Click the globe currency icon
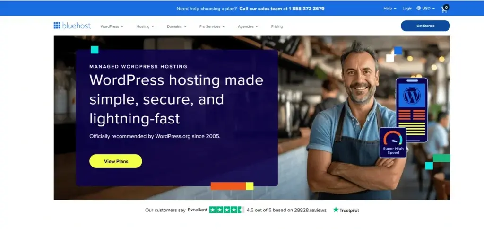484x229 pixels. pyautogui.click(x=419, y=9)
